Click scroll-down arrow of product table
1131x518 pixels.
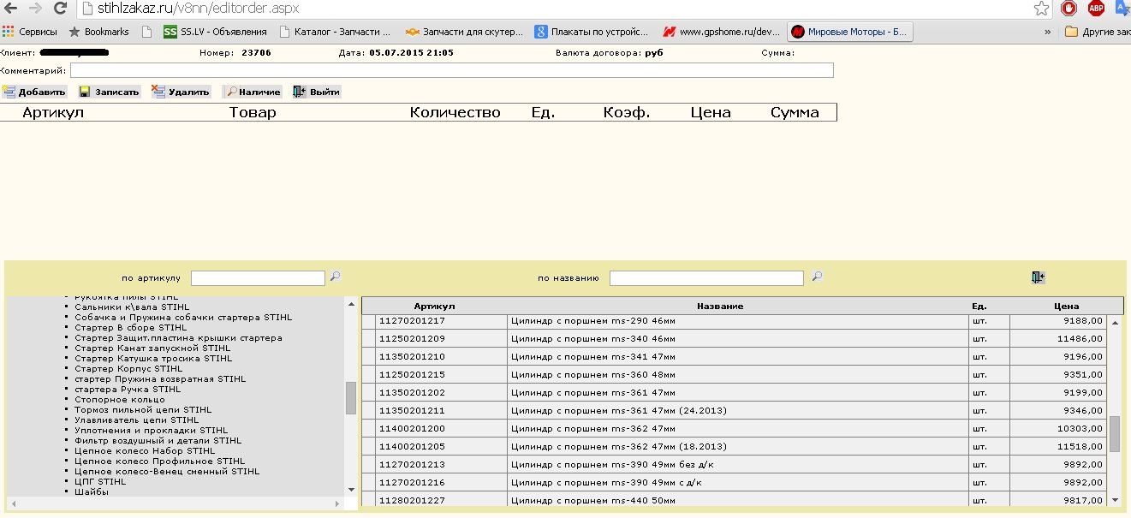click(1115, 500)
